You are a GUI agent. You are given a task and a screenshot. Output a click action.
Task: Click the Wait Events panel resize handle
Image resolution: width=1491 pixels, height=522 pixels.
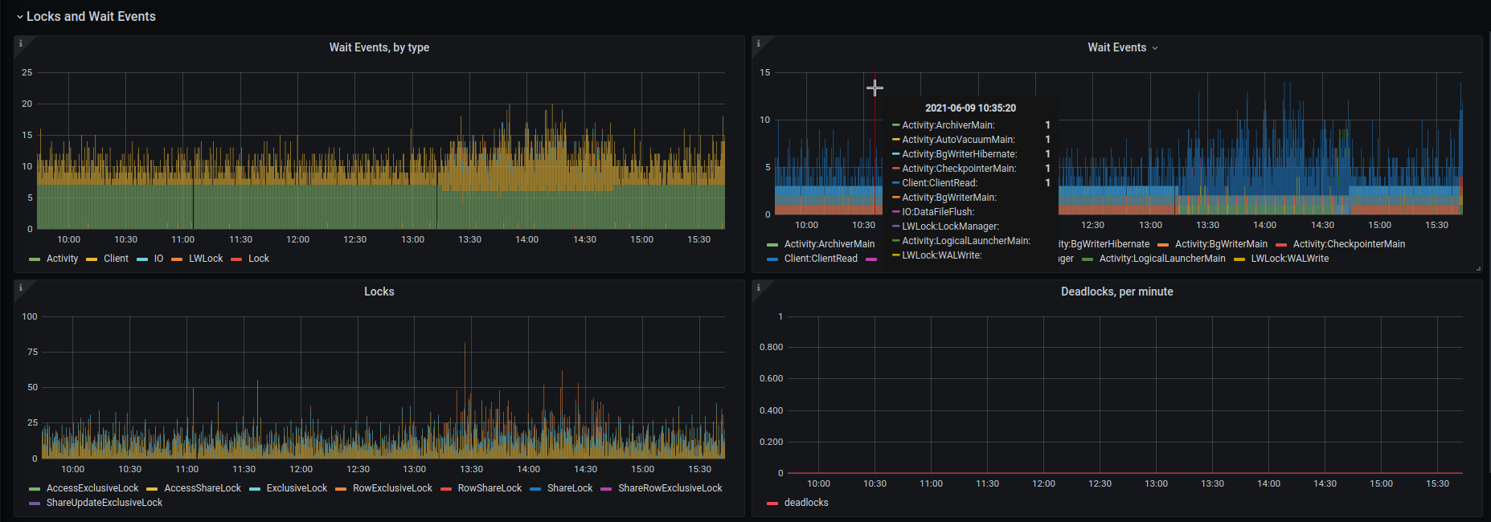pyautogui.click(x=1478, y=268)
